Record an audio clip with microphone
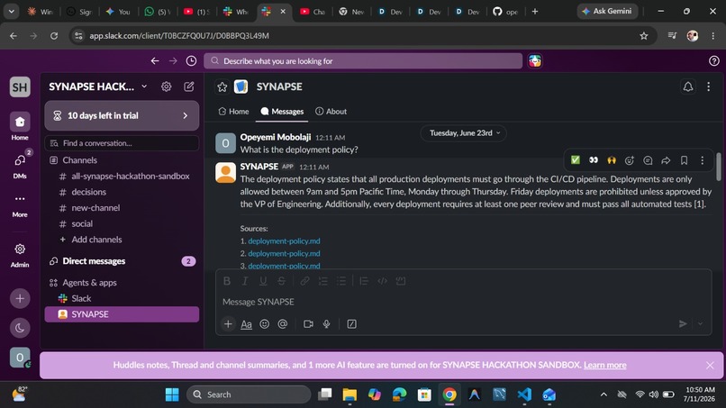The height and width of the screenshot is (408, 726). point(326,323)
